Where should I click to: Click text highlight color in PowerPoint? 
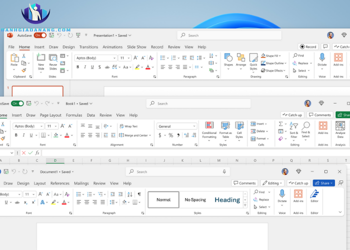[137, 67]
